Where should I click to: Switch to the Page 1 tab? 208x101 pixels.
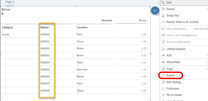pyautogui.click(x=10, y=2)
